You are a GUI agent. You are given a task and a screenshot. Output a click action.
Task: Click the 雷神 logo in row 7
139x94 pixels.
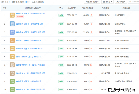point(12,65)
